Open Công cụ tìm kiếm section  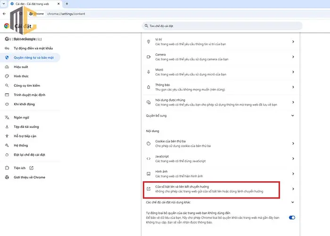30,85
